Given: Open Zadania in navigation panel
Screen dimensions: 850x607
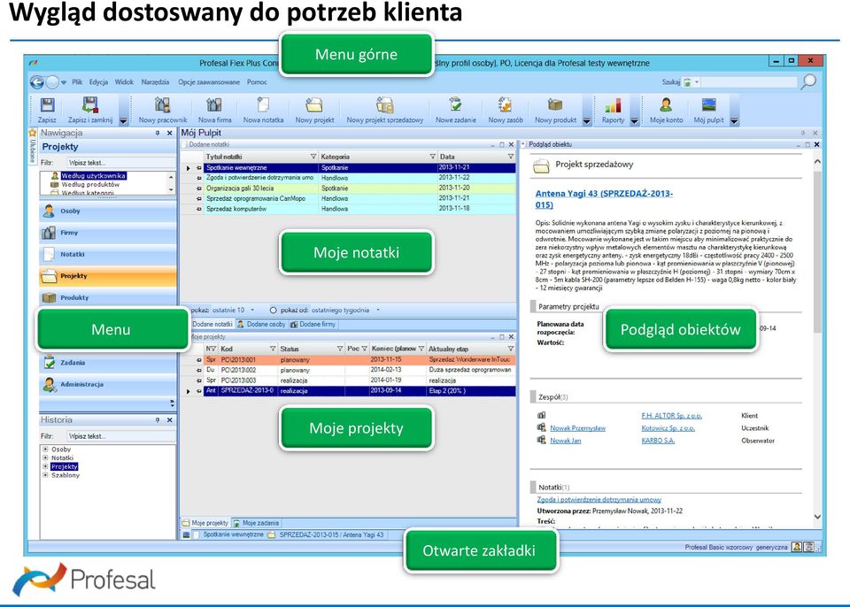Looking at the screenshot, I should tap(108, 363).
